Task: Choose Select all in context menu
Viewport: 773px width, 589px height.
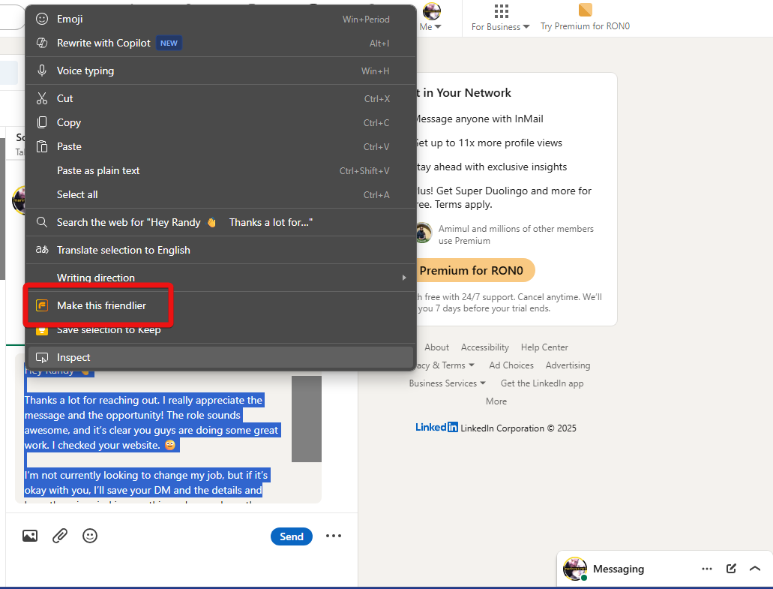Action: click(220, 195)
